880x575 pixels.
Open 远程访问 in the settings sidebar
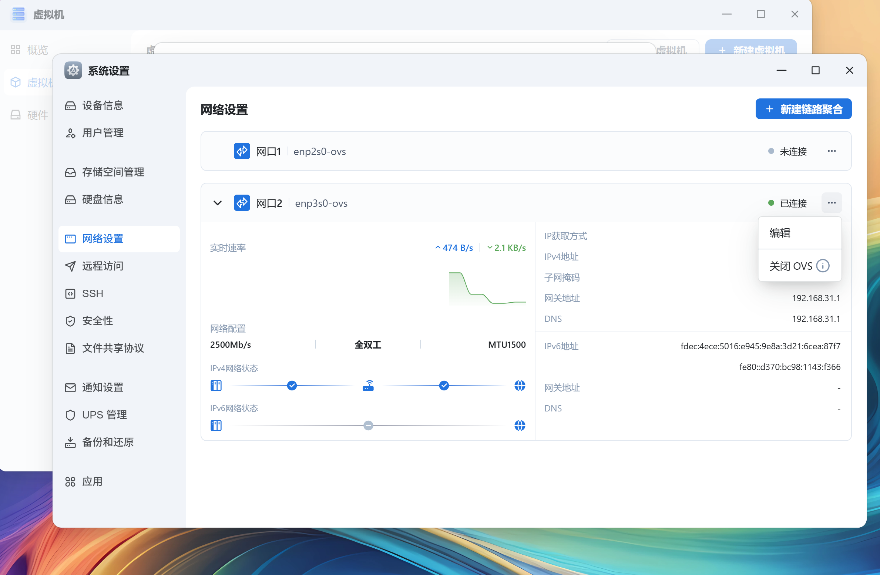(x=103, y=266)
